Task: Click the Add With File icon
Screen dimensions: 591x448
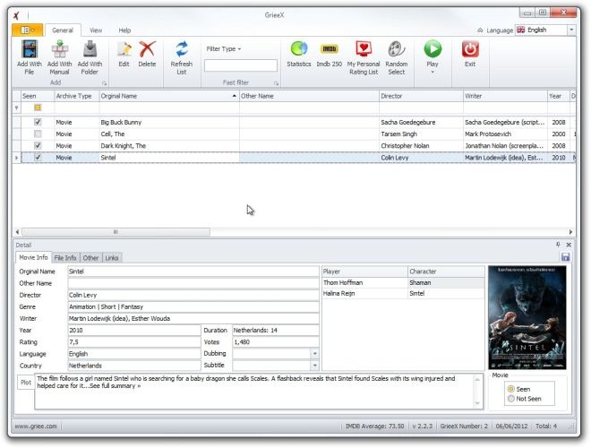Action: [x=30, y=49]
